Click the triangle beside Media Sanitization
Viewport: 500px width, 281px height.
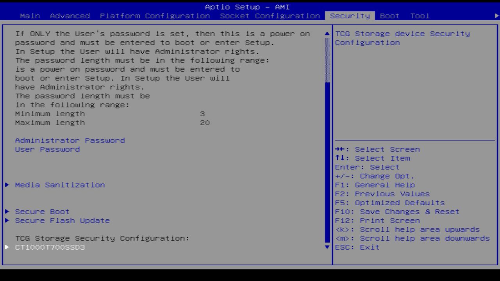[7, 185]
